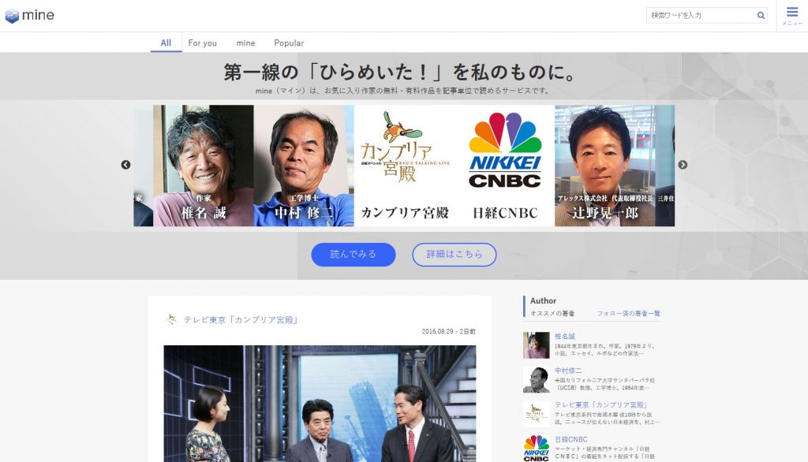Click the carousel next arrow
The height and width of the screenshot is (462, 808).
tap(683, 165)
